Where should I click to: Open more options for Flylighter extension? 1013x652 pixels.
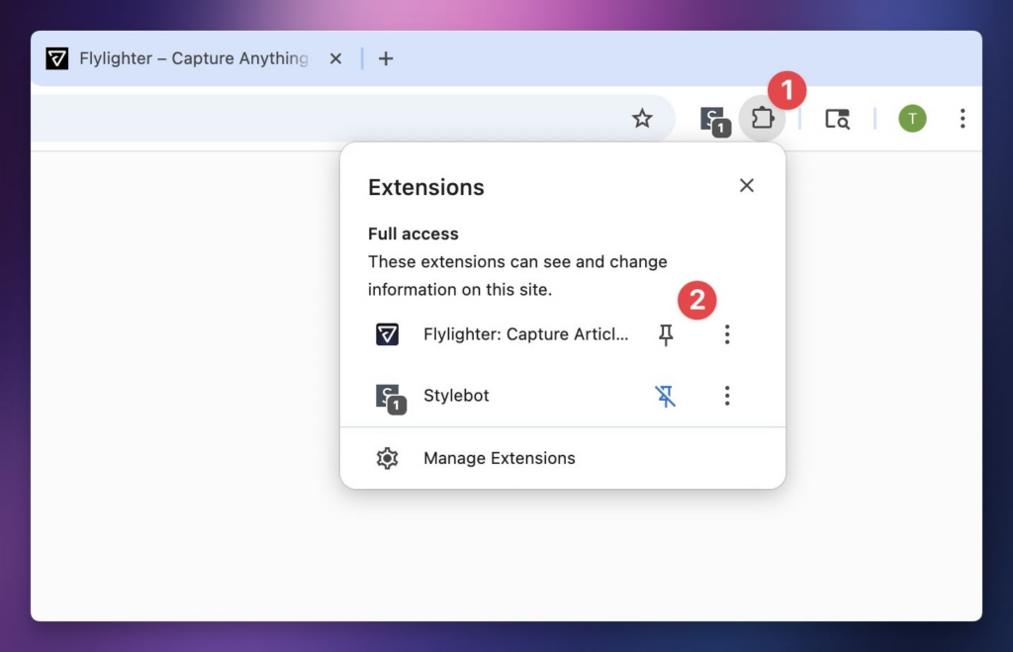(x=727, y=335)
